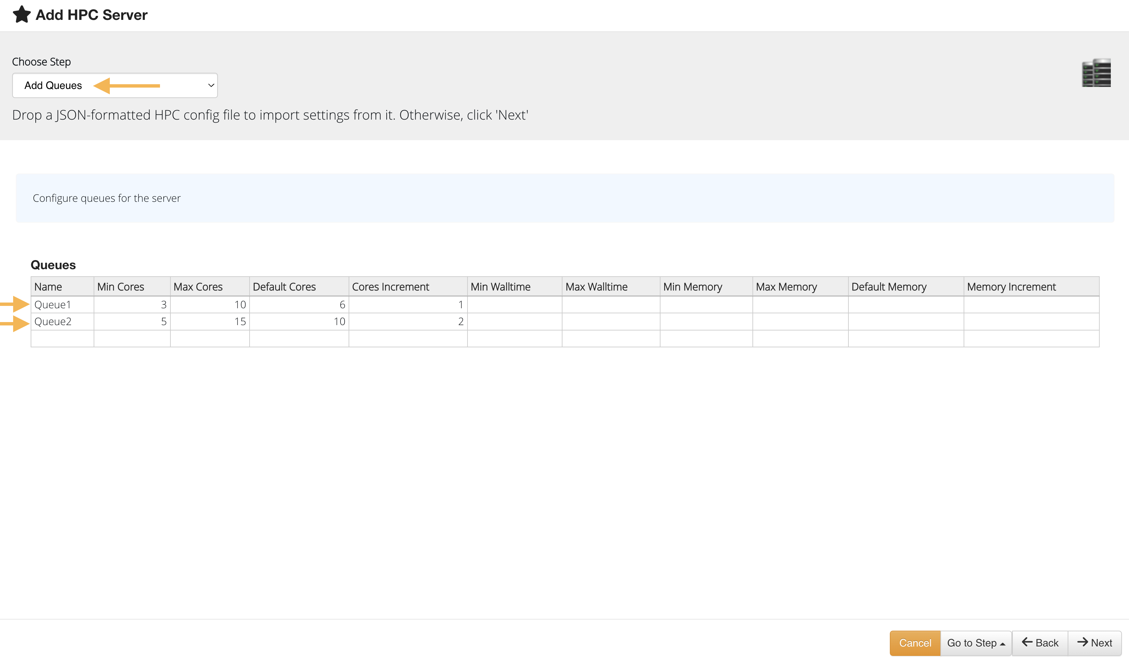1129x663 pixels.
Task: Edit Queue2 Min Cores value 5
Action: [x=132, y=322]
